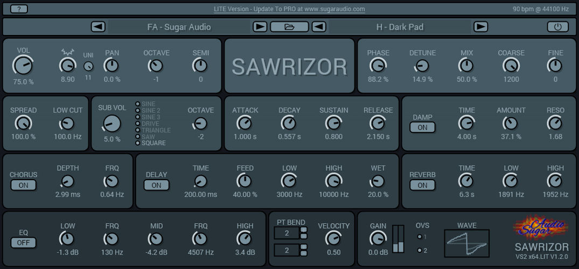Click the MIX knob
This screenshot has width=579, height=269.
(x=467, y=66)
